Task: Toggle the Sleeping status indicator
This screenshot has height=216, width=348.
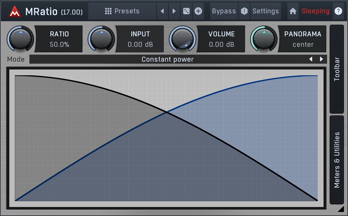Action: click(315, 11)
